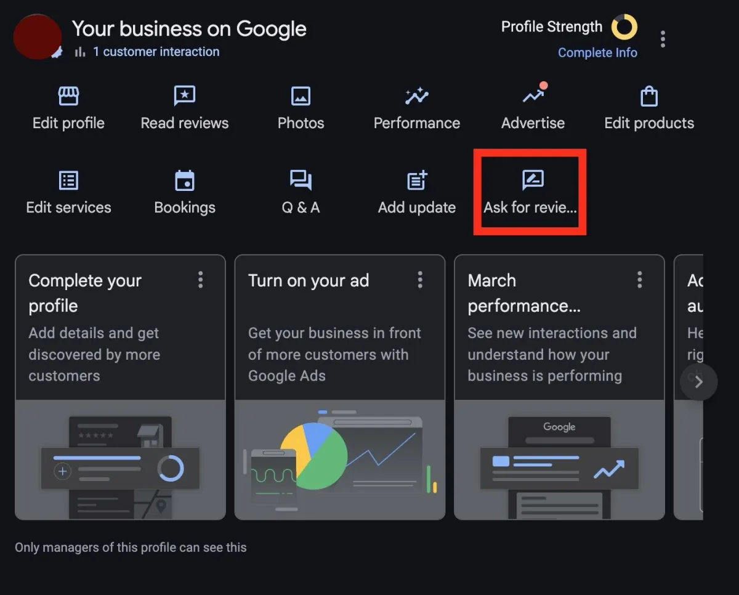Viewport: 739px width, 595px height.
Task: Click 'See new interactions and understand' text
Action: point(552,354)
